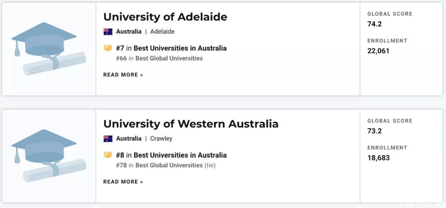
Task: Click the Australian flag icon beside Adelaide
Action: pyautogui.click(x=108, y=31)
